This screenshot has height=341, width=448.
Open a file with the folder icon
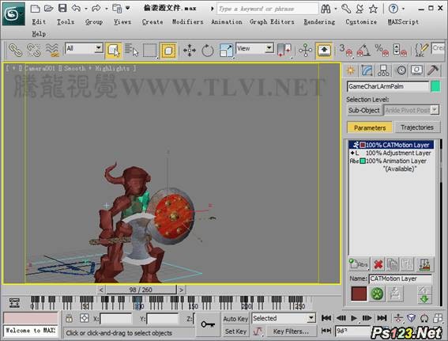click(x=48, y=8)
